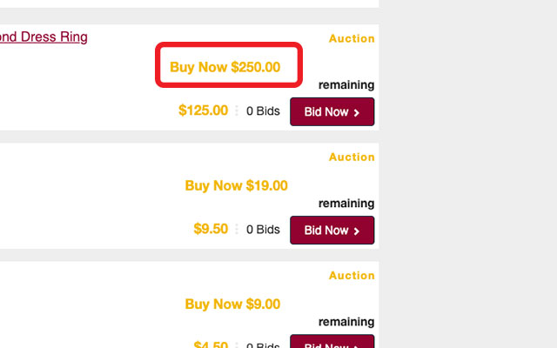Click the Auction label on Dress Ring listing
The image size is (557, 348).
(352, 38)
